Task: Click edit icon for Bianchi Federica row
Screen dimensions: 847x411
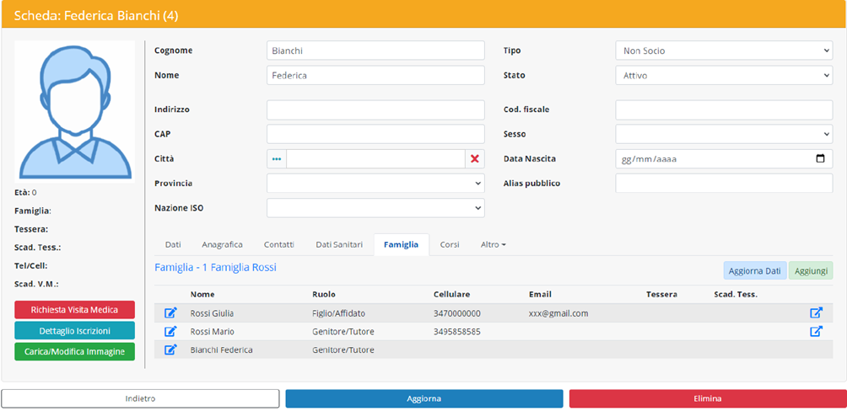Action: (170, 350)
